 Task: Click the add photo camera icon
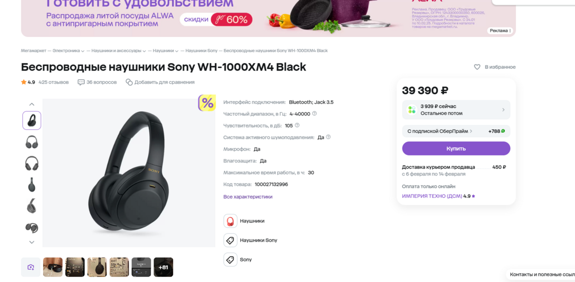pos(31,267)
